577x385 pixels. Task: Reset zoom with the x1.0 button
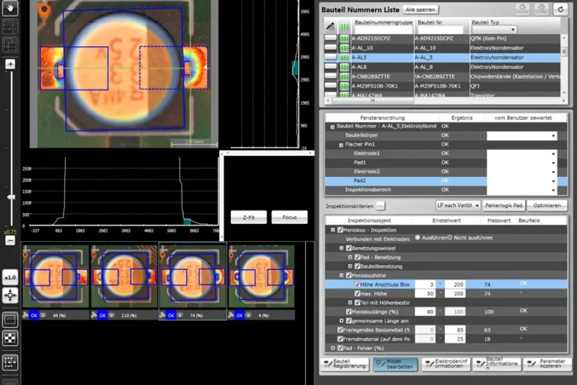click(x=10, y=278)
